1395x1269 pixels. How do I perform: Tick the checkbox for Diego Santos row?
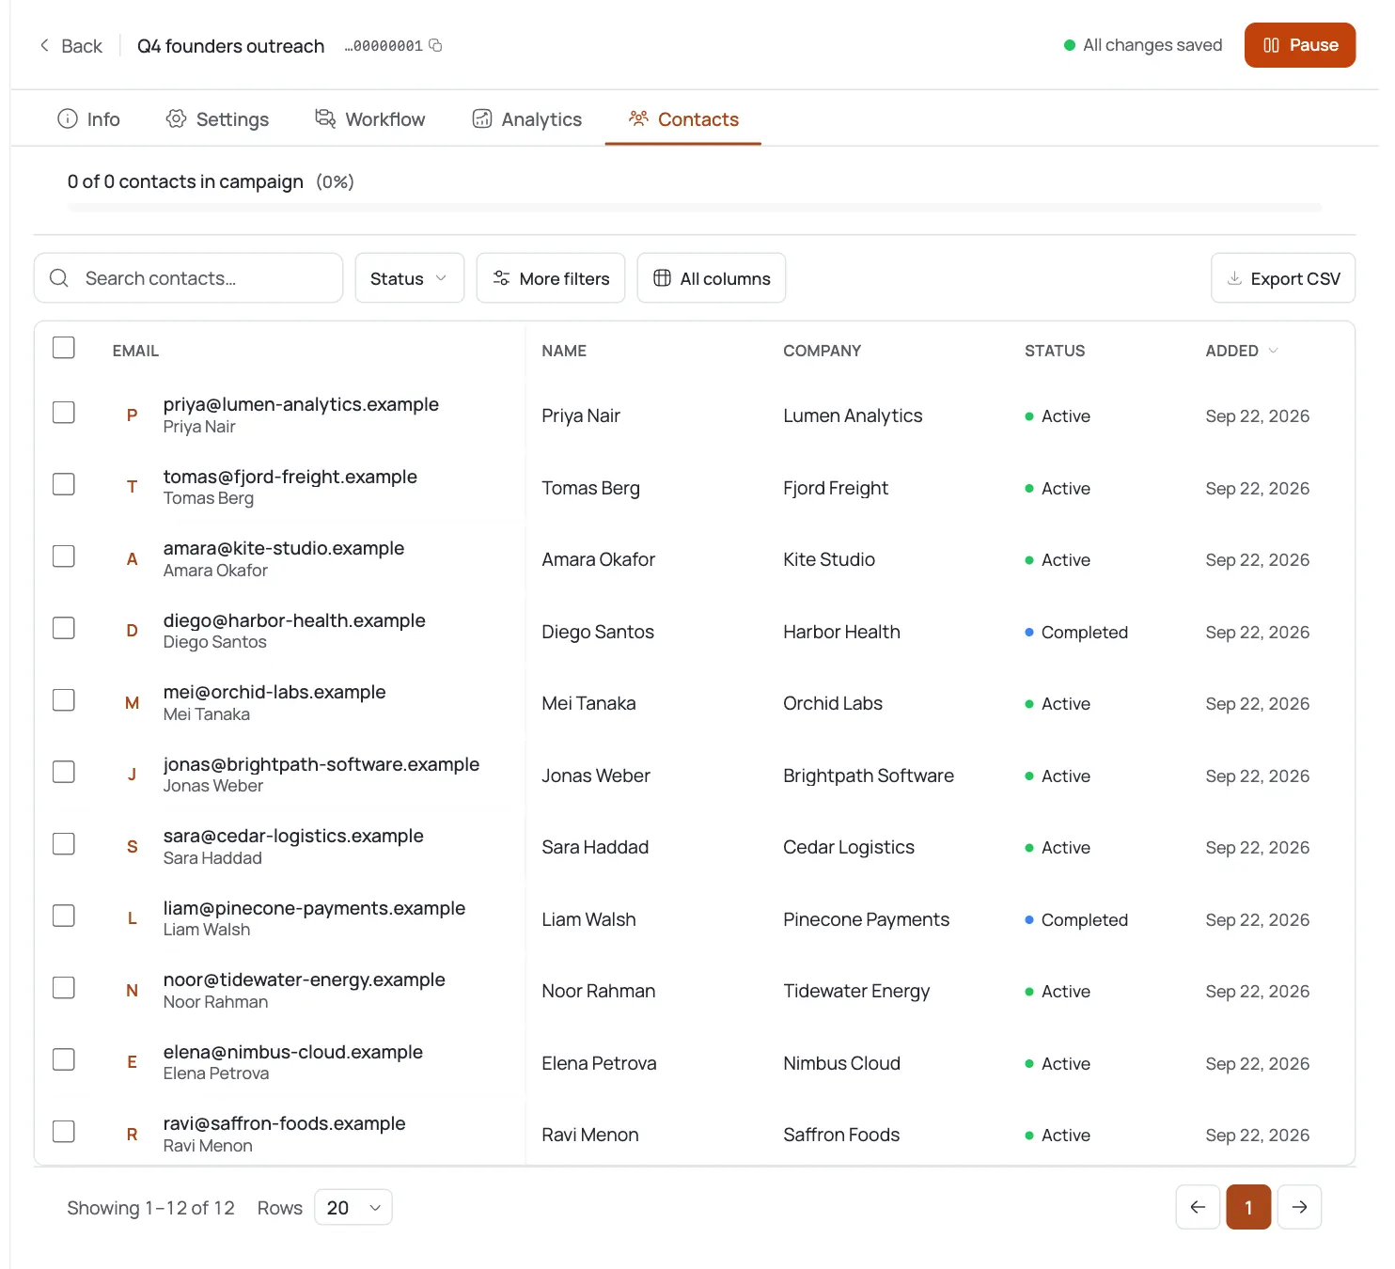tap(64, 628)
